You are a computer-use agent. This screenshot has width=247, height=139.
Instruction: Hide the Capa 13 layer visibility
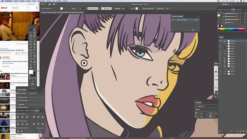tap(220, 41)
